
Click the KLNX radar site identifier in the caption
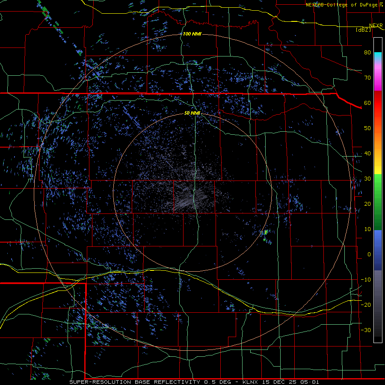coord(251,382)
